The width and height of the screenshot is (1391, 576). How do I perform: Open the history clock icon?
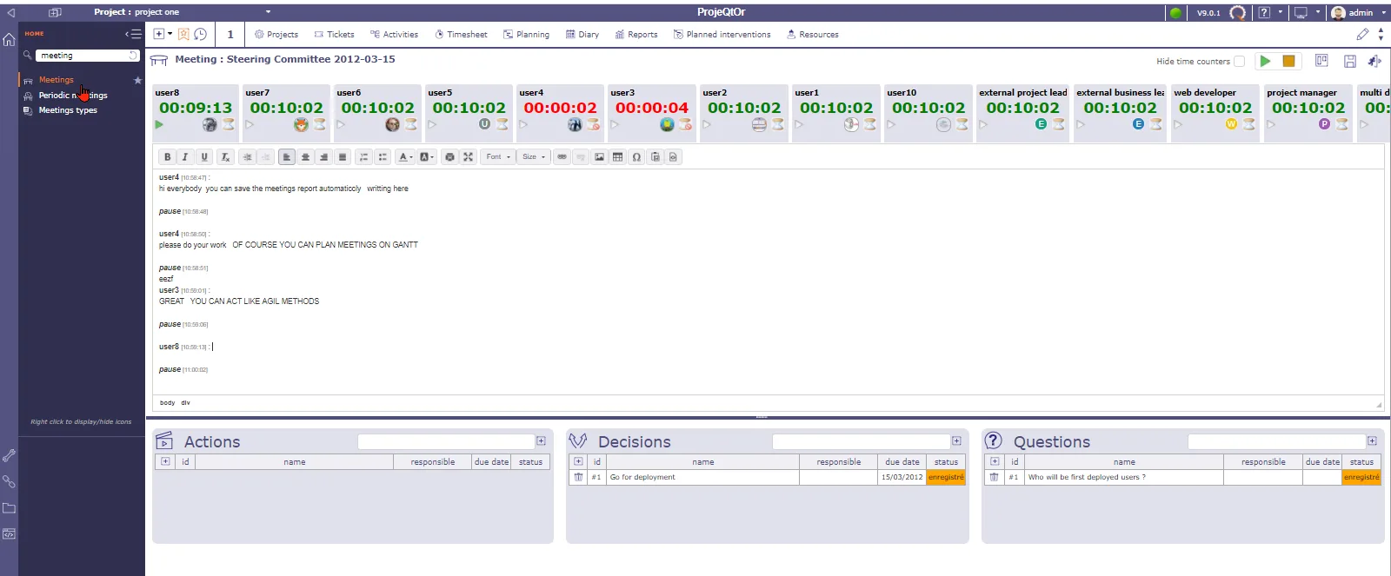[200, 34]
